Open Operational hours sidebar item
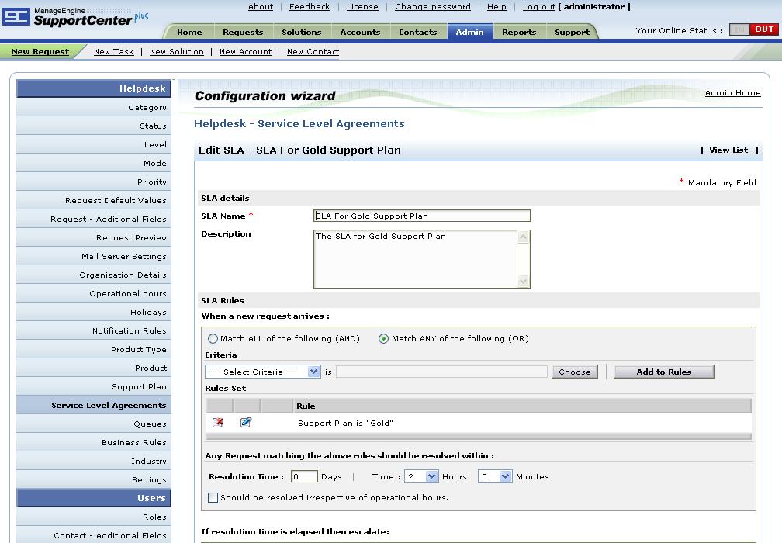The width and height of the screenshot is (782, 543). [x=94, y=293]
